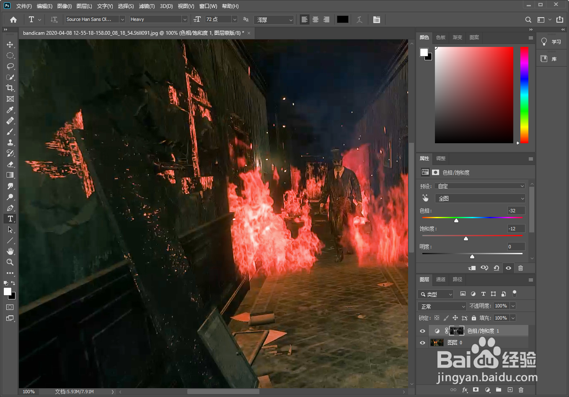
Task: Open the font family dropdown
Action: pos(122,19)
